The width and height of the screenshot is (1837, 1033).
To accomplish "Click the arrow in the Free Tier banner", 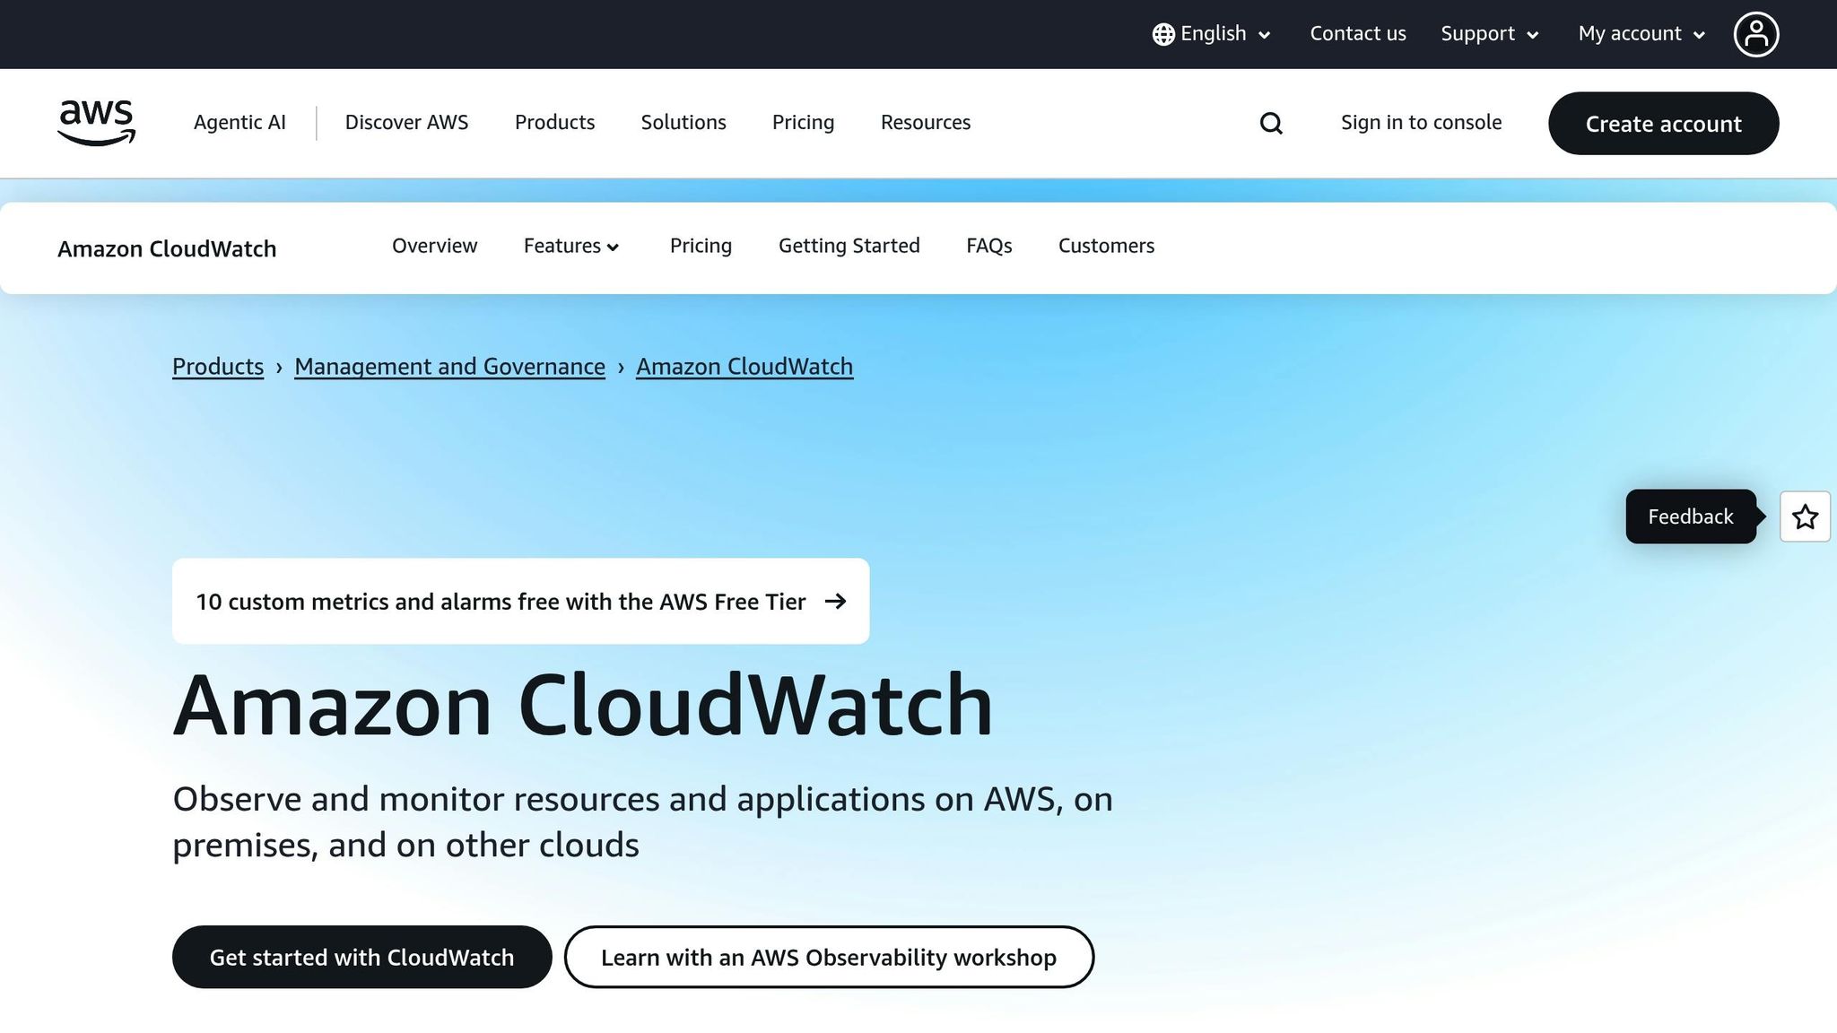I will pos(835,601).
